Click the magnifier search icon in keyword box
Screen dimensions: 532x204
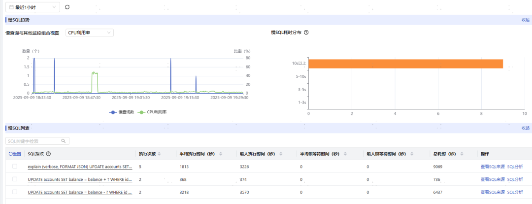point(64,141)
